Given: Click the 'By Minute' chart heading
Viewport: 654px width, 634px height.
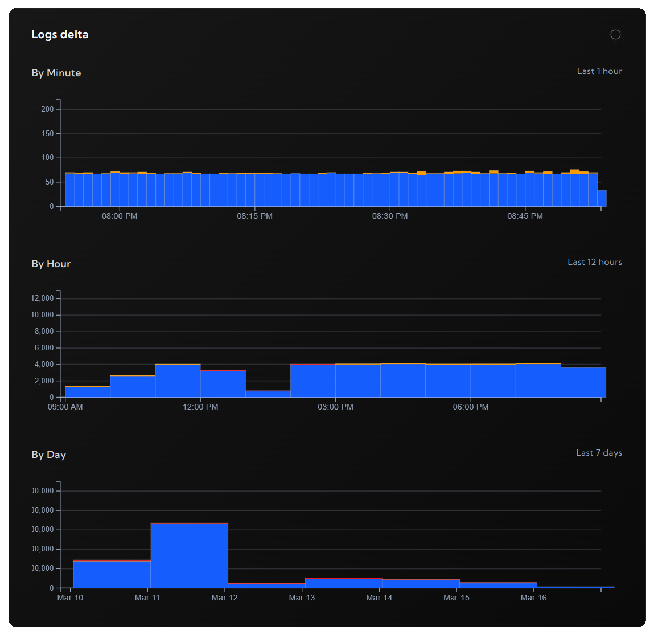Looking at the screenshot, I should click(56, 73).
